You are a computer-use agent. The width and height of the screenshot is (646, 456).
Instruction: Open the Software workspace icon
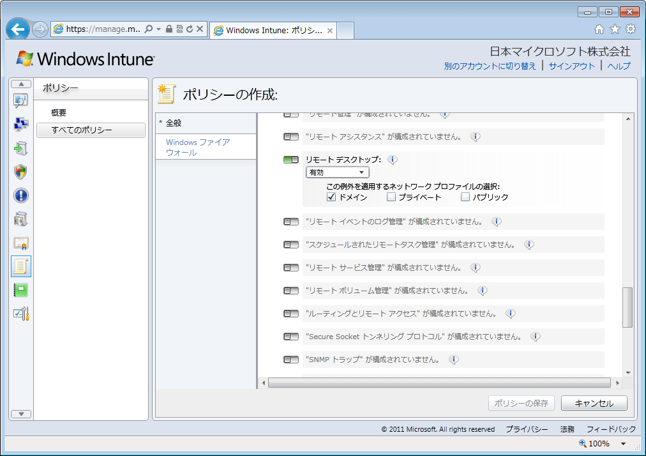coord(20,219)
